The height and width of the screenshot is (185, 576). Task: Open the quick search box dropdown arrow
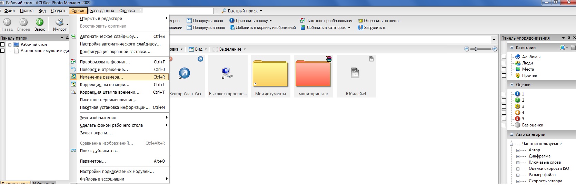click(216, 11)
